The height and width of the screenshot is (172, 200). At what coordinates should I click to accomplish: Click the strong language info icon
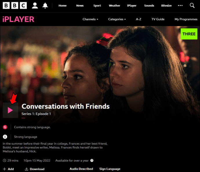[x=5, y=137]
